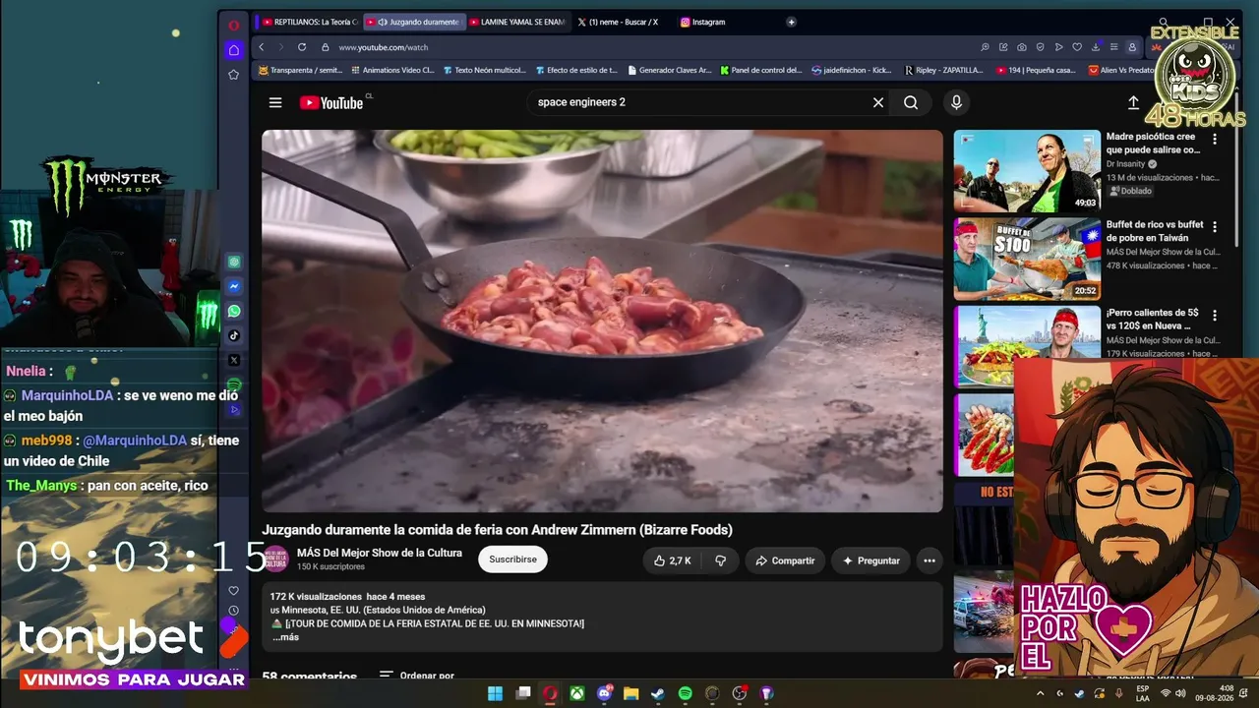The width and height of the screenshot is (1259, 708).
Task: Open Opera sidebar home icon
Action: (x=233, y=50)
